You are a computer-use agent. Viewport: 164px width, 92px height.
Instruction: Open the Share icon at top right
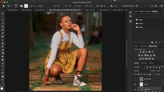coord(162,6)
